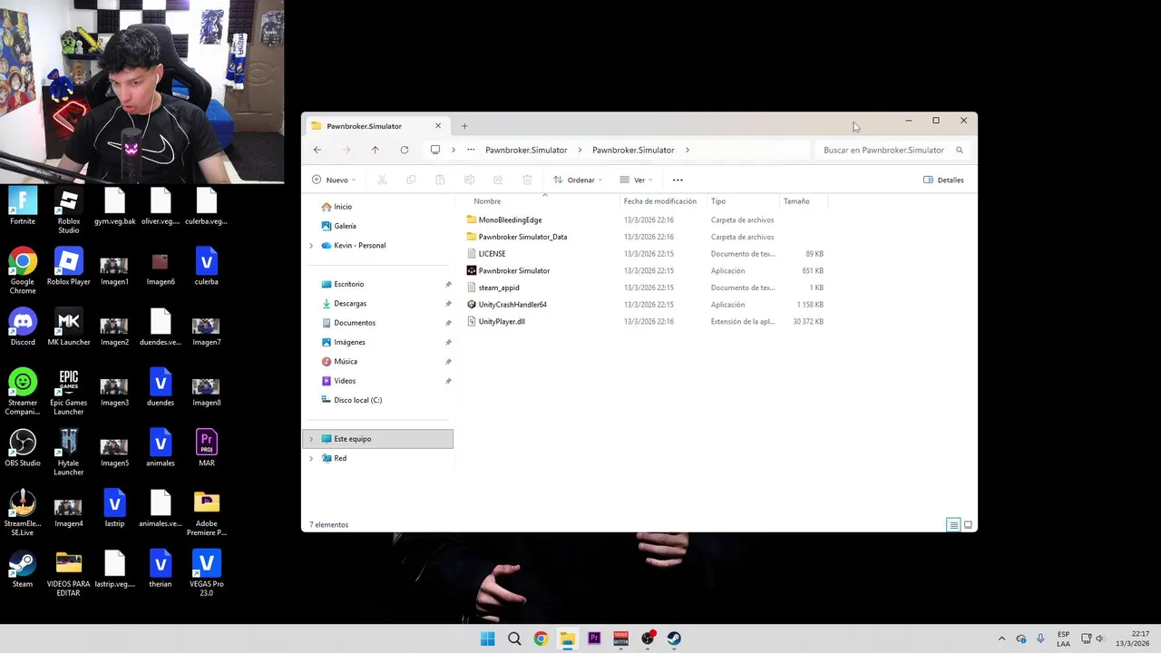Open the Ordenar sort menu
Image resolution: width=1161 pixels, height=653 pixels.
point(578,180)
